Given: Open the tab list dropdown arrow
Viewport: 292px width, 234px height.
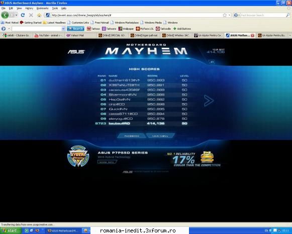Looking at the screenshot, I should [290, 35].
